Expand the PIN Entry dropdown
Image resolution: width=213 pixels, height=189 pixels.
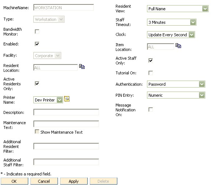click(176, 95)
